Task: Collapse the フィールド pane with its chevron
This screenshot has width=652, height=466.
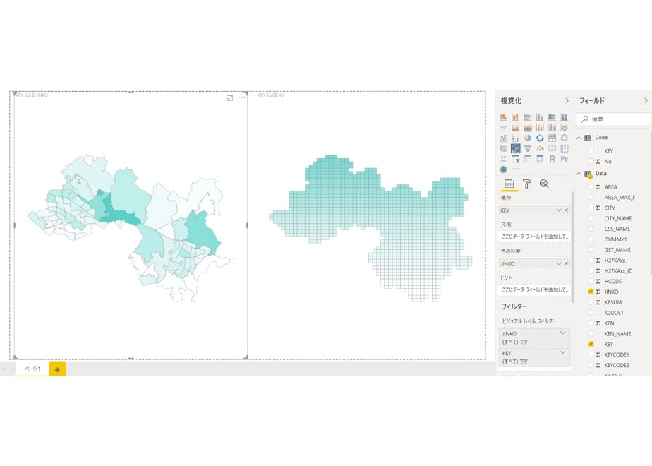Action: [646, 101]
